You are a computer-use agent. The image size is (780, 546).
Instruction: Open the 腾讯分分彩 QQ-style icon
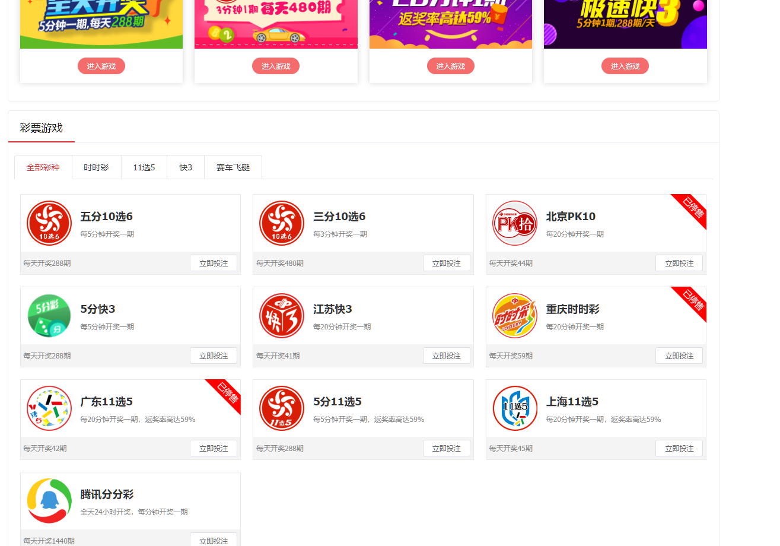(x=49, y=500)
